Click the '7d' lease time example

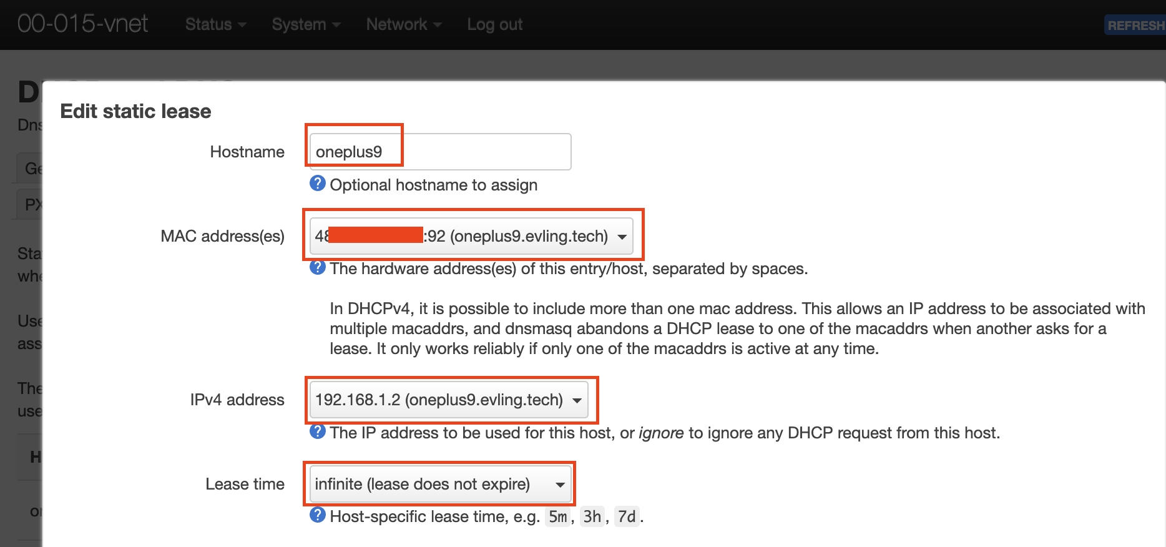[x=627, y=517]
